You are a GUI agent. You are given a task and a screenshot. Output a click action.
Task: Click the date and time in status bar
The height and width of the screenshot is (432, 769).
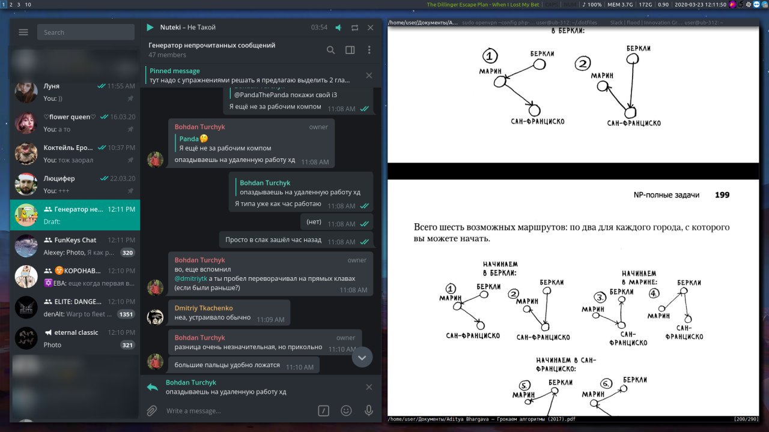[701, 4]
